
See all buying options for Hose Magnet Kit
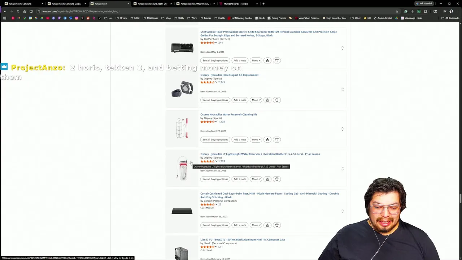tap(215, 100)
